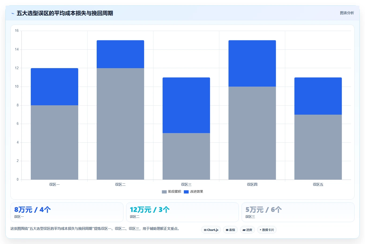
Task: Click the blue bar segment of 误区五
Action: pos(318,96)
